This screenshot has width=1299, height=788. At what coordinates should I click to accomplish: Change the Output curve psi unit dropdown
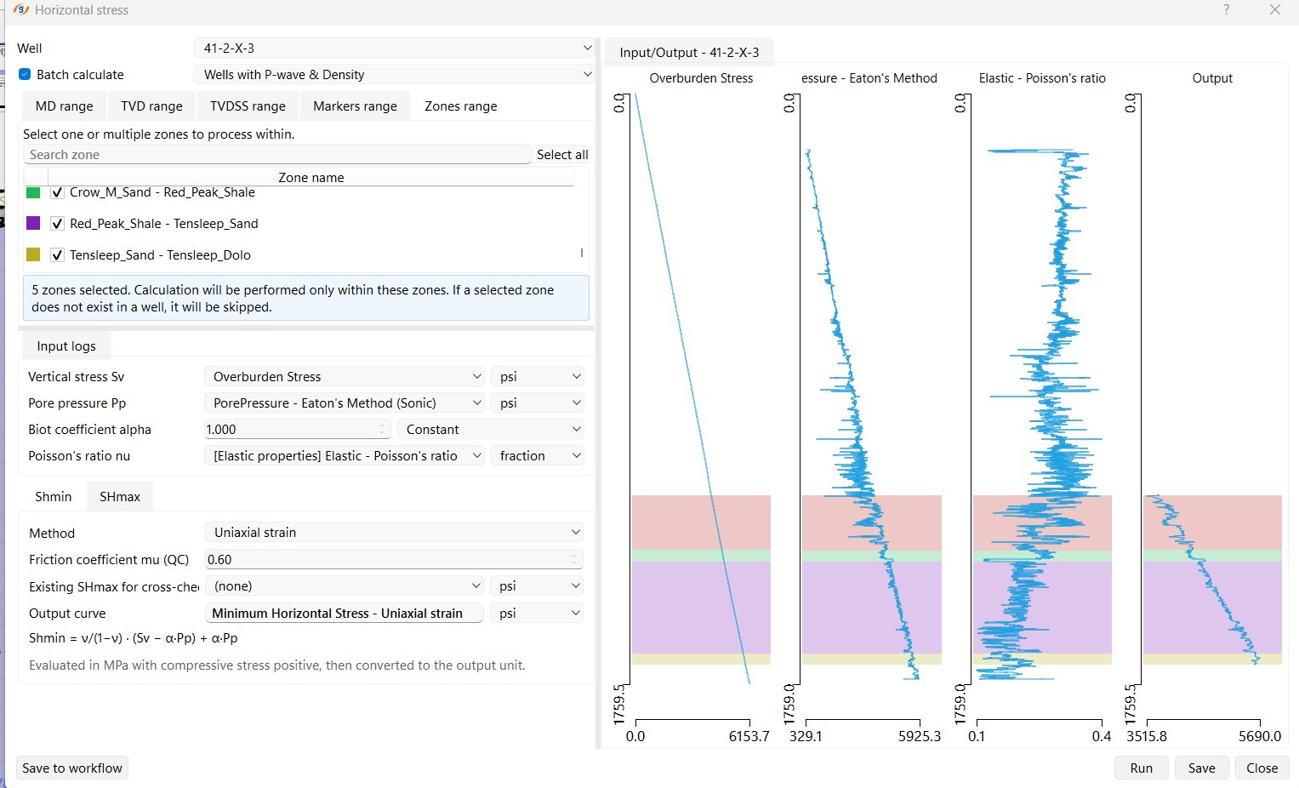pyautogui.click(x=538, y=614)
